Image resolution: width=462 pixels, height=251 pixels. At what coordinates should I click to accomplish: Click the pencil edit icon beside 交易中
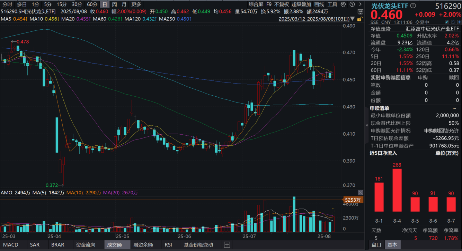pyautogui.click(x=447, y=22)
